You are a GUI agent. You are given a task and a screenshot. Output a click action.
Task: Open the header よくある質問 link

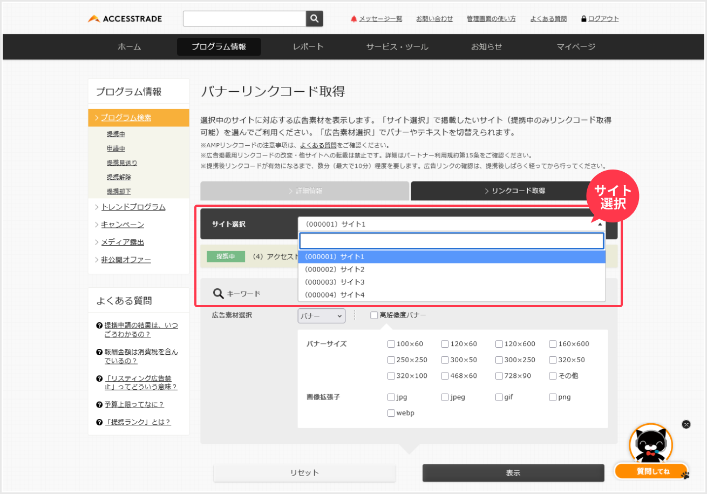click(548, 18)
